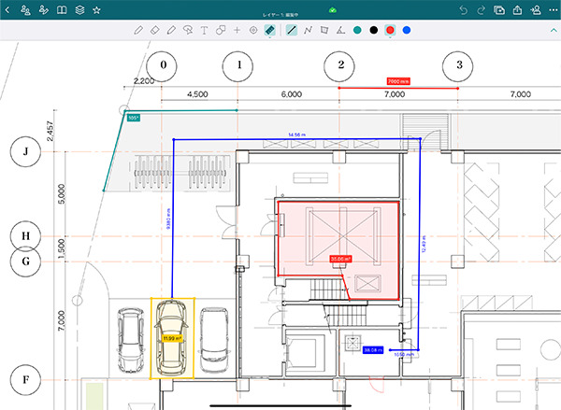Choose the teal color swatch
The width and height of the screenshot is (561, 410).
click(x=357, y=31)
